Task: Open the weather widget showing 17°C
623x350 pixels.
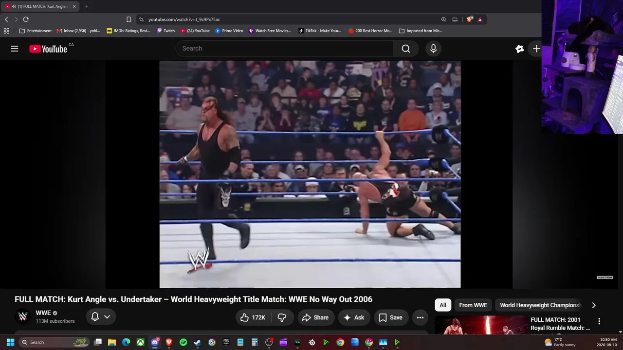Action: [x=560, y=342]
